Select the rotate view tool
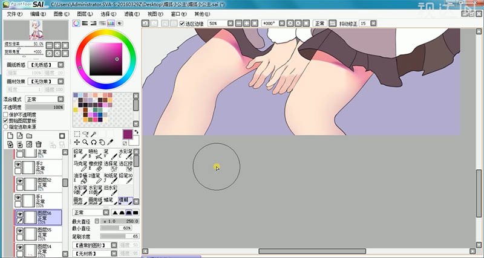This screenshot has width=484, height=258. (x=94, y=142)
